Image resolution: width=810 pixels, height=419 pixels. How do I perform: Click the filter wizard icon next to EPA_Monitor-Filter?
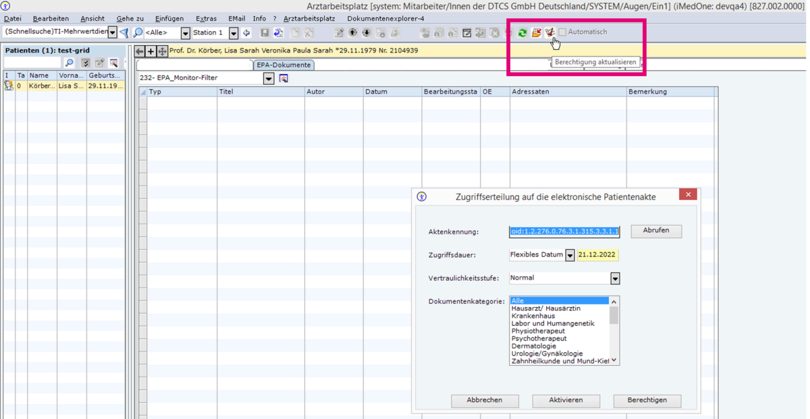283,78
